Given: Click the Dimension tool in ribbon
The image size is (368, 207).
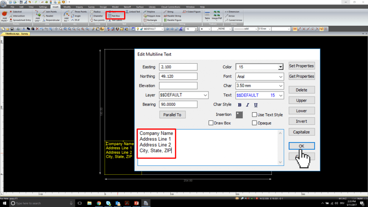Looking at the screenshot, I should (232, 12).
